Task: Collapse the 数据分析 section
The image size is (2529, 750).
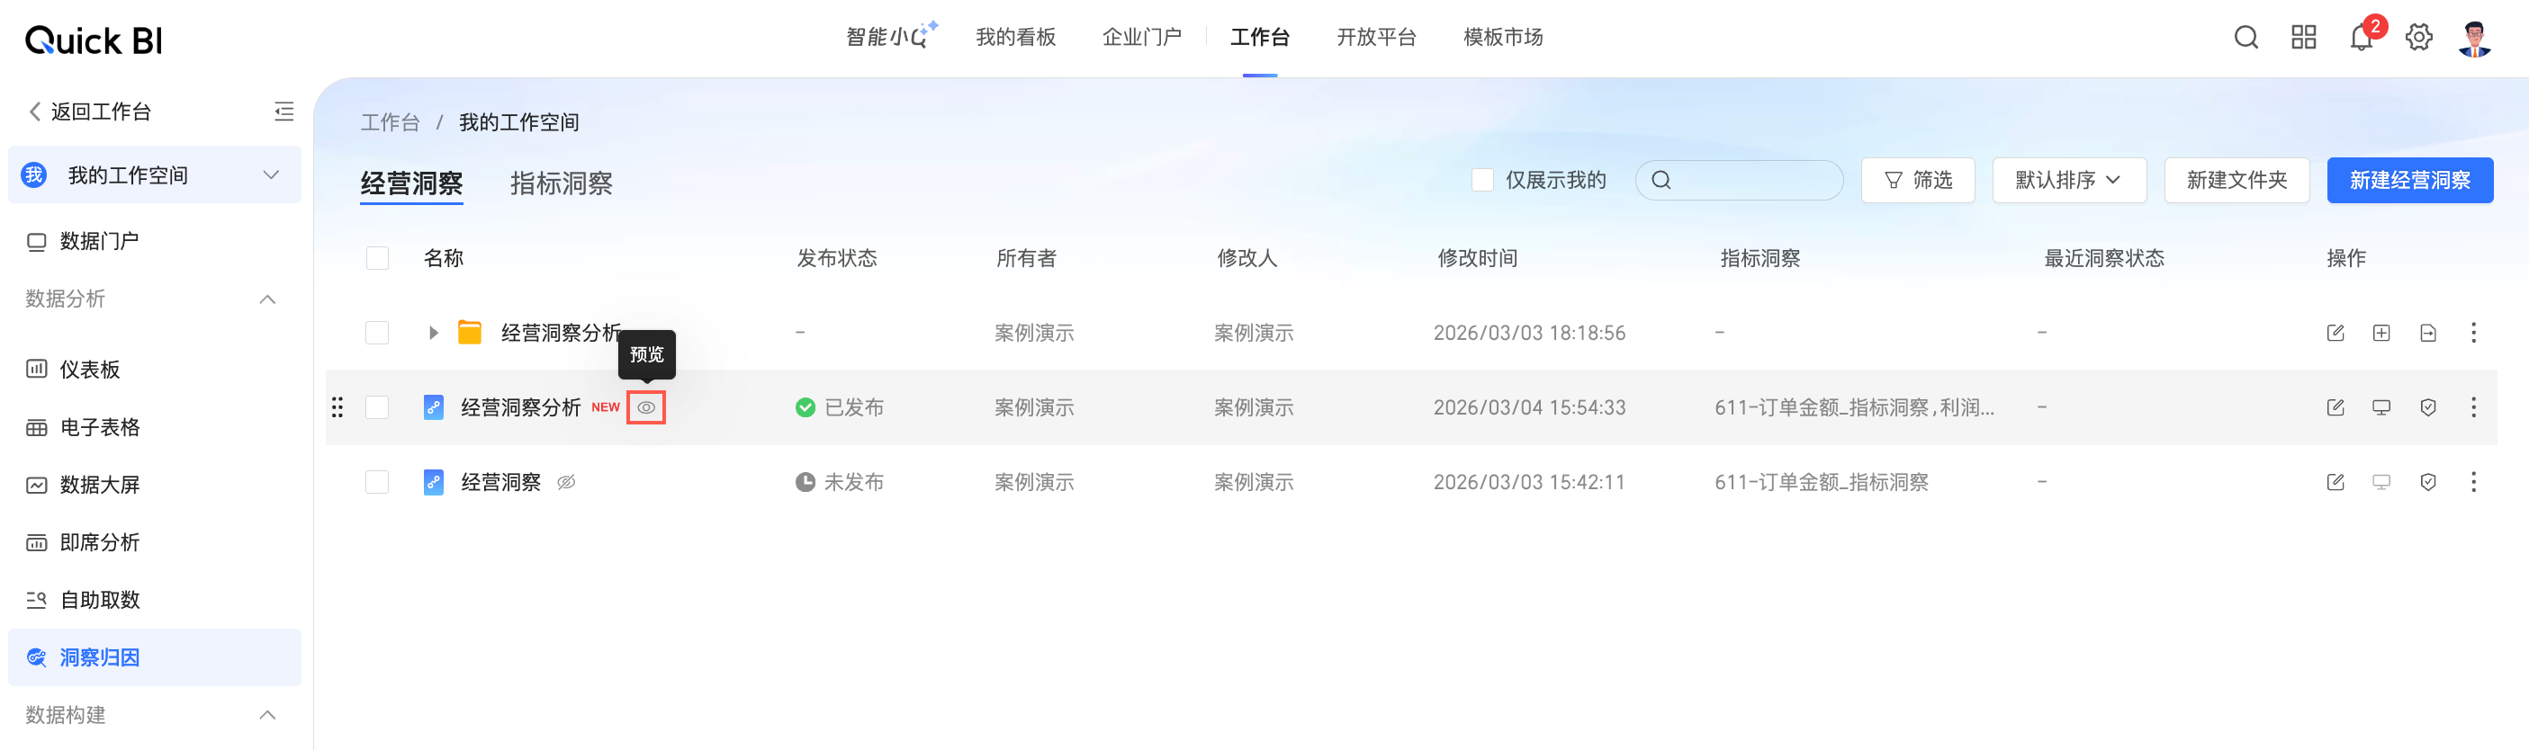Action: pyautogui.click(x=267, y=299)
